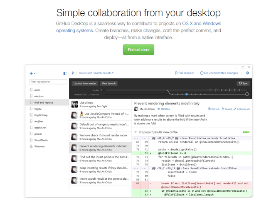Select the VisualStudio repository
Screen dimensions: 266x198
(47, 140)
